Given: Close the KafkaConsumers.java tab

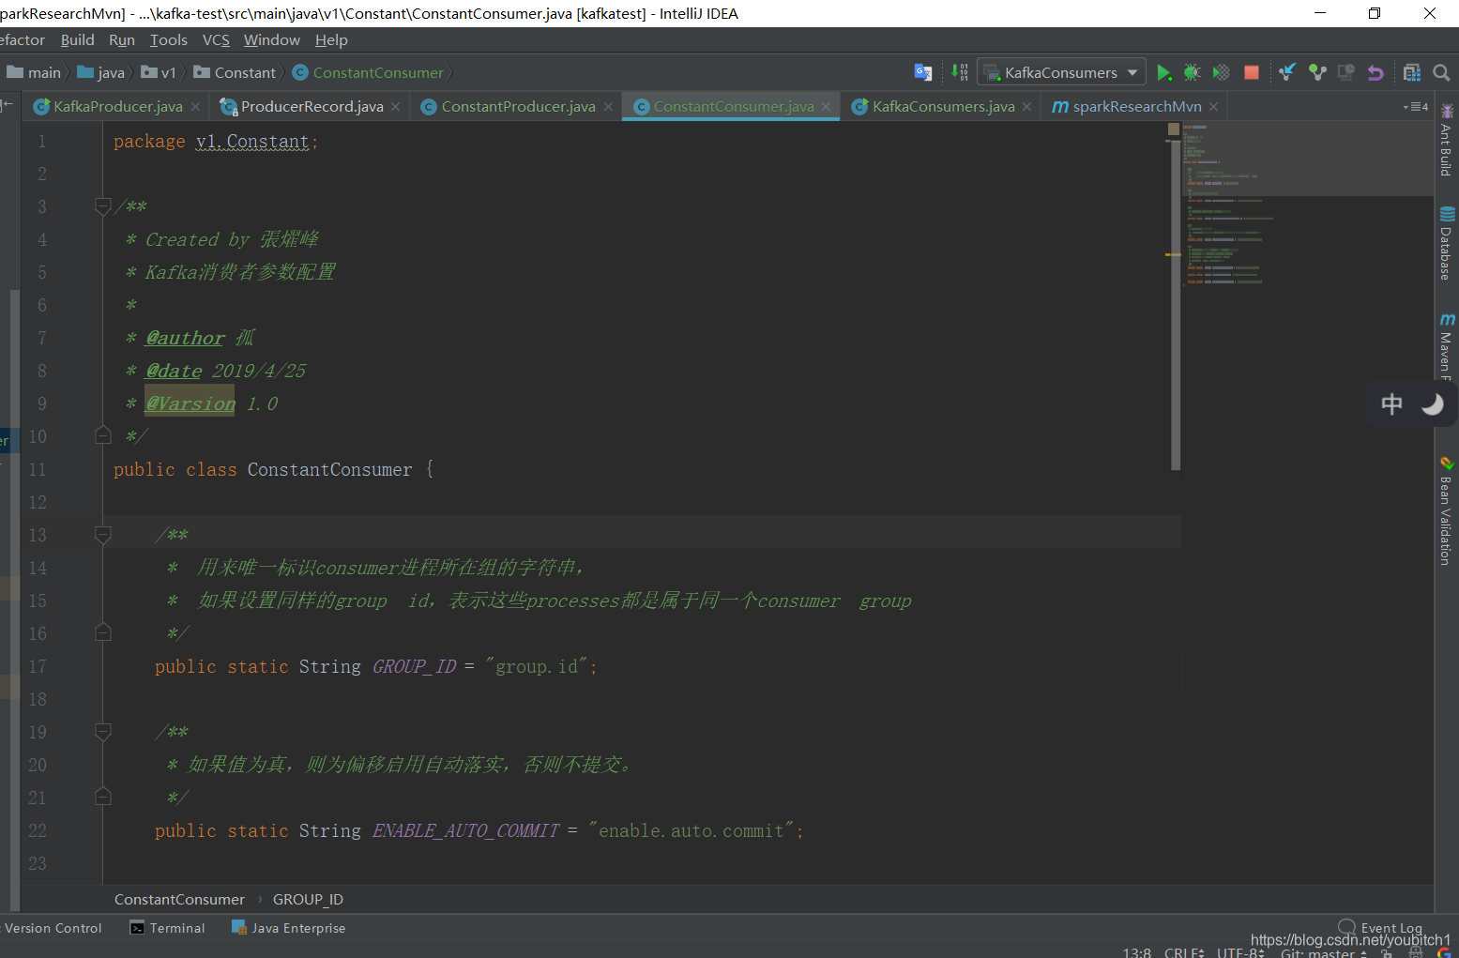Looking at the screenshot, I should [x=1026, y=107].
